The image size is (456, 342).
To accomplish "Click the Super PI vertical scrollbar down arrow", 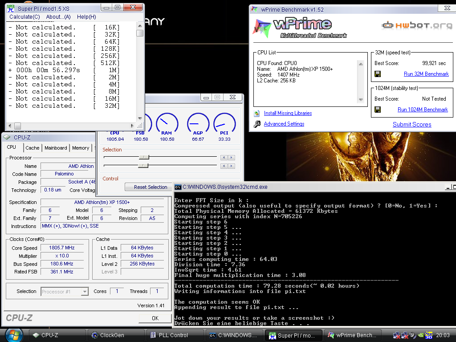I will [x=140, y=118].
